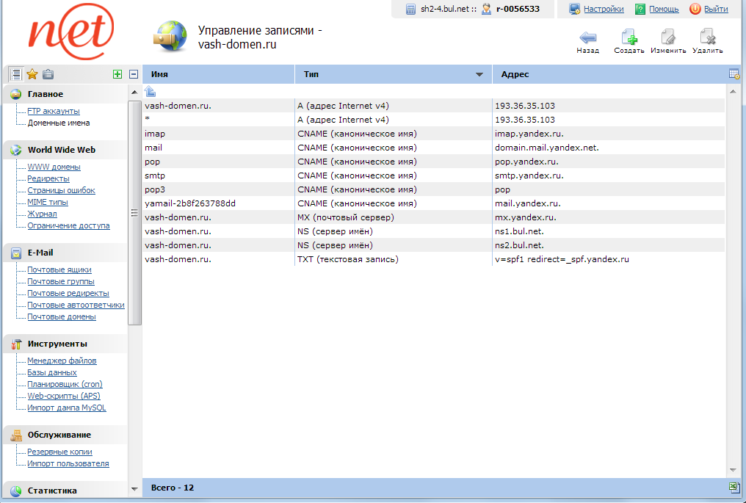Image resolution: width=746 pixels, height=503 pixels.
Task: Open the Настройки settings link
Action: point(604,10)
